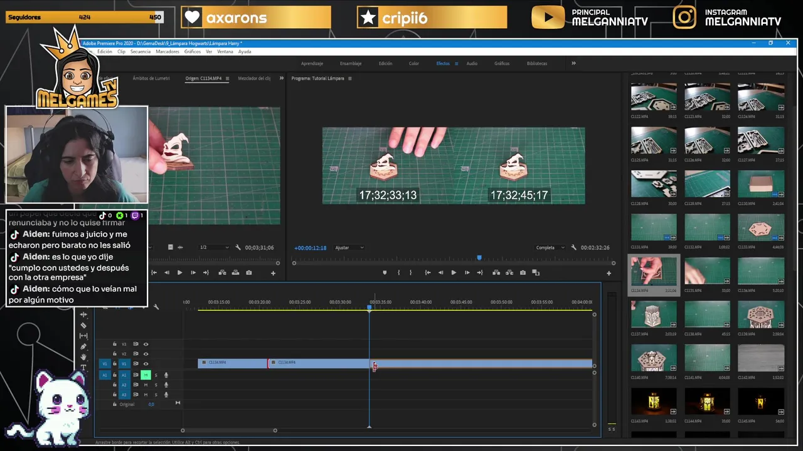Go to In point in Program monitor
The height and width of the screenshot is (451, 803).
[427, 272]
